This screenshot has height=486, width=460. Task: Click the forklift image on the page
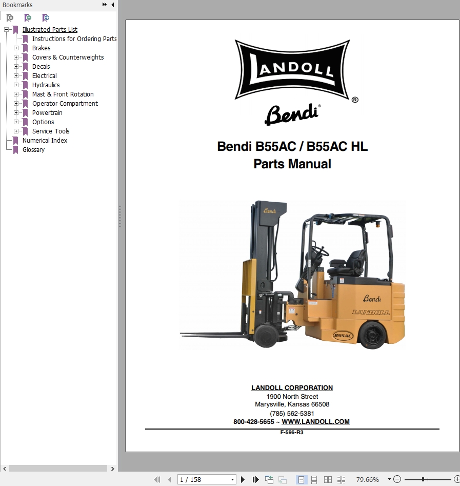[292, 275]
